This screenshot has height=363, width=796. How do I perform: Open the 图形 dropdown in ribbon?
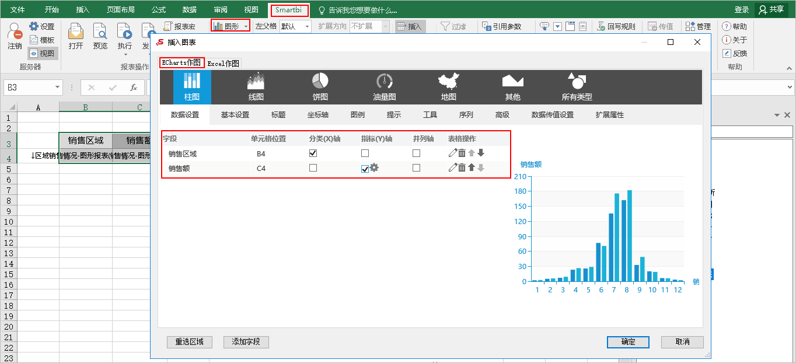(x=246, y=26)
